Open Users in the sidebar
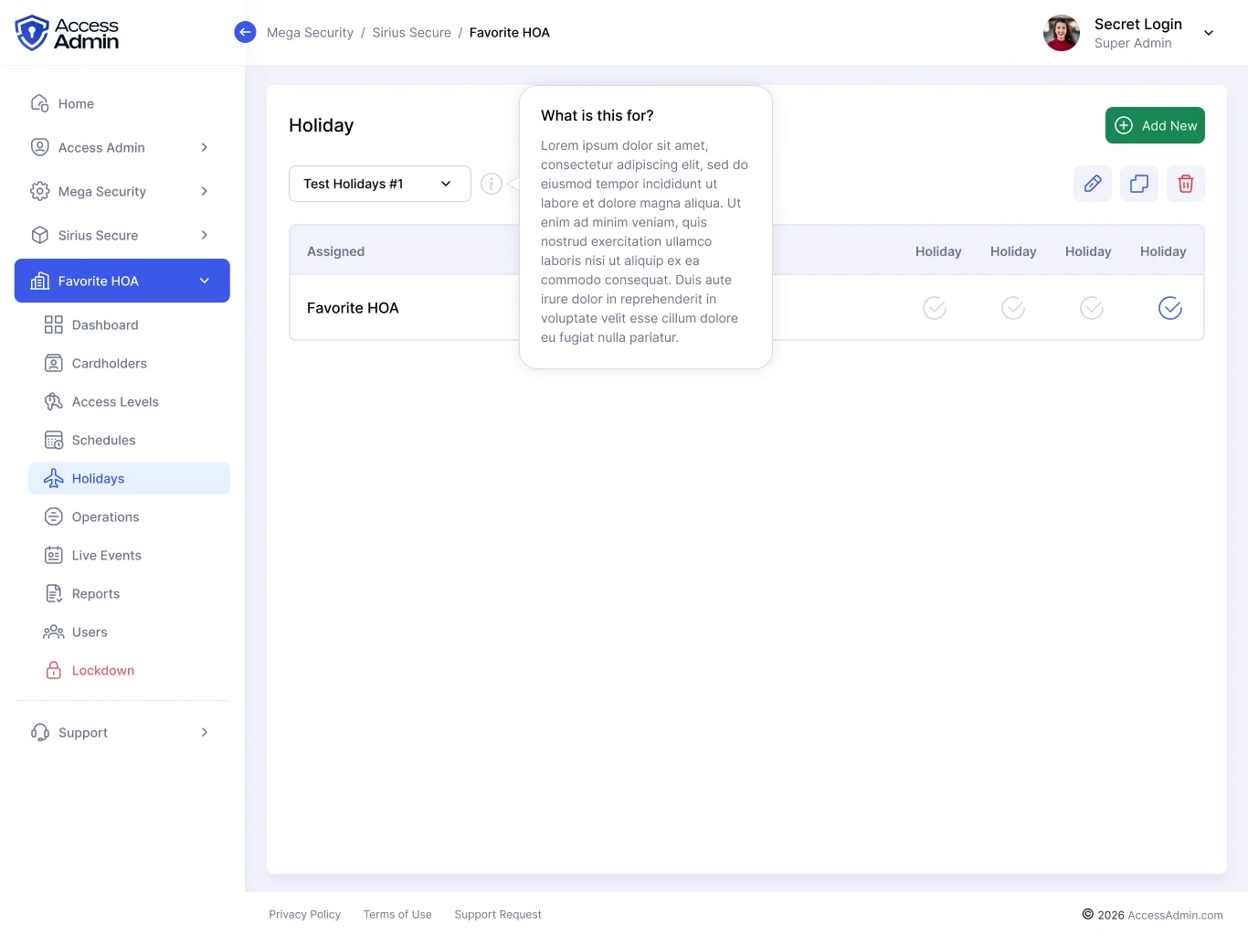Screen dimensions: 1248x936 (129, 632)
